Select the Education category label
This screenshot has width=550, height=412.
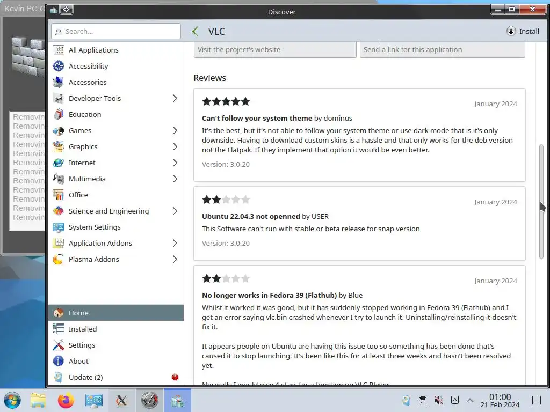click(85, 115)
